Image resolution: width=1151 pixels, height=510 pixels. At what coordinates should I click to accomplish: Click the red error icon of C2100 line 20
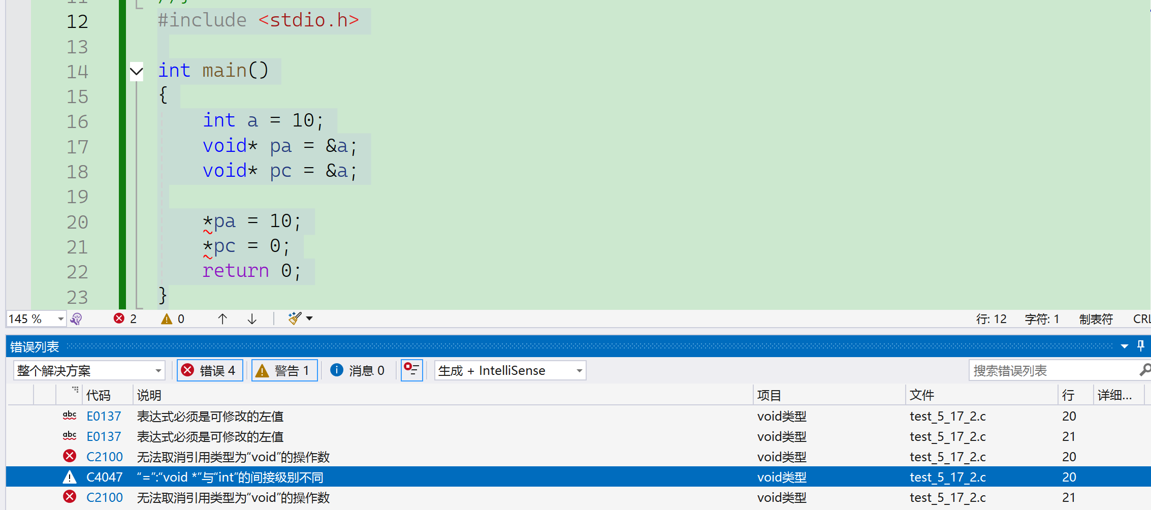[70, 456]
